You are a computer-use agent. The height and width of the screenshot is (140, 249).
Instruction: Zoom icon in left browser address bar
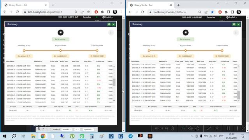tap(76, 12)
